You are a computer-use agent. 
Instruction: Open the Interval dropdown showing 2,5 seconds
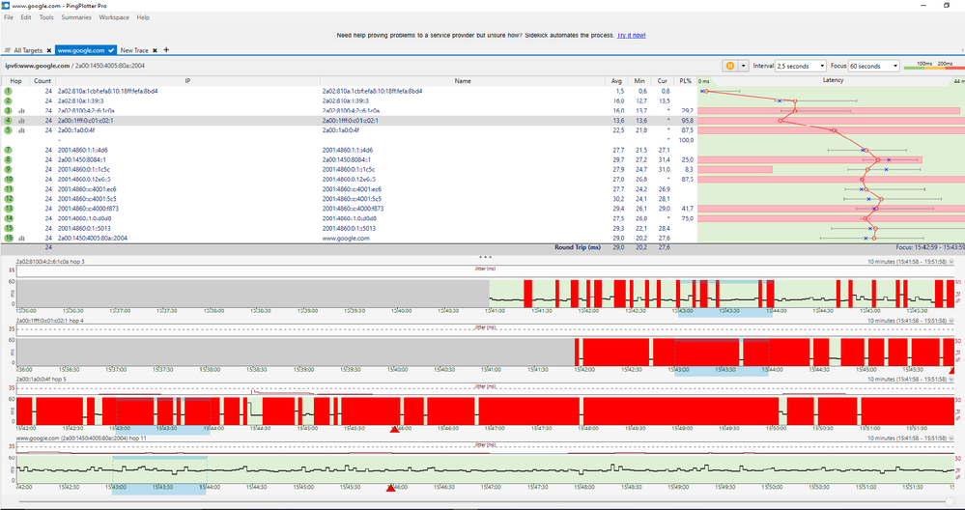click(x=800, y=66)
